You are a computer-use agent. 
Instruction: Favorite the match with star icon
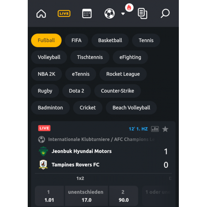click(165, 129)
